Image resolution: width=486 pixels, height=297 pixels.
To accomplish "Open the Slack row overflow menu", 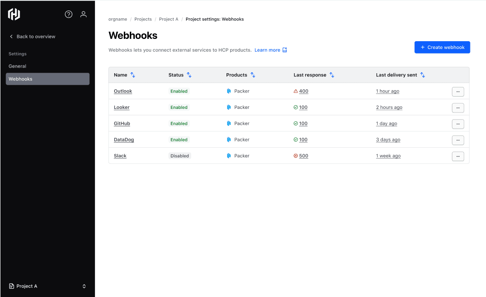I will coord(458,157).
